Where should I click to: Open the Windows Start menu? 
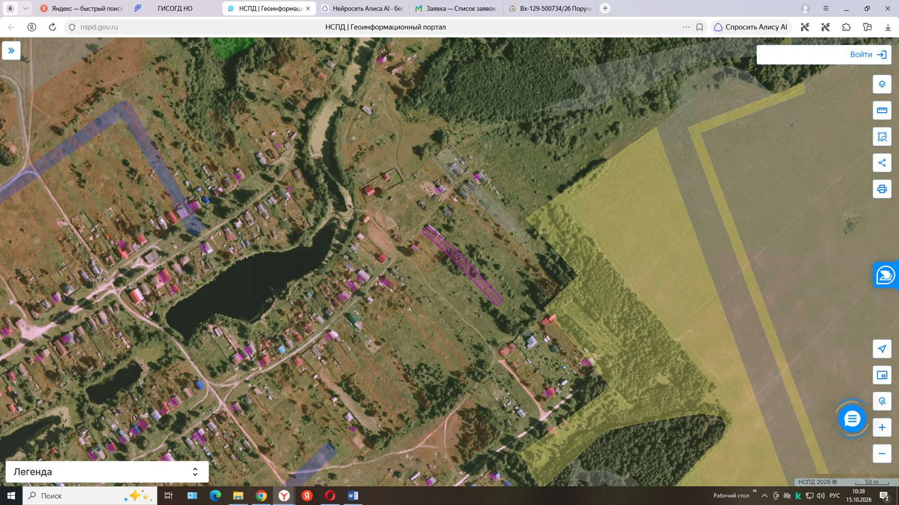pos(11,495)
